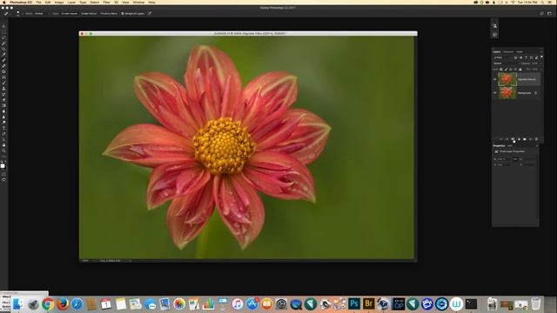Open upper collapsed panel icon beside canvas

[495, 26]
